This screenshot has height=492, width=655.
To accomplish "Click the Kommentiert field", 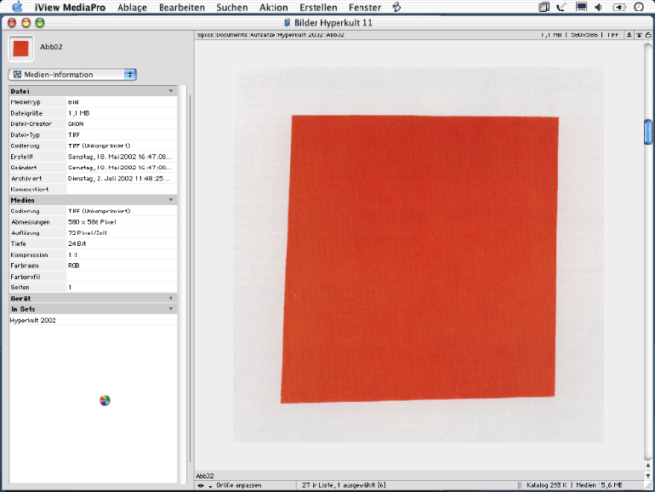I will click(x=119, y=189).
